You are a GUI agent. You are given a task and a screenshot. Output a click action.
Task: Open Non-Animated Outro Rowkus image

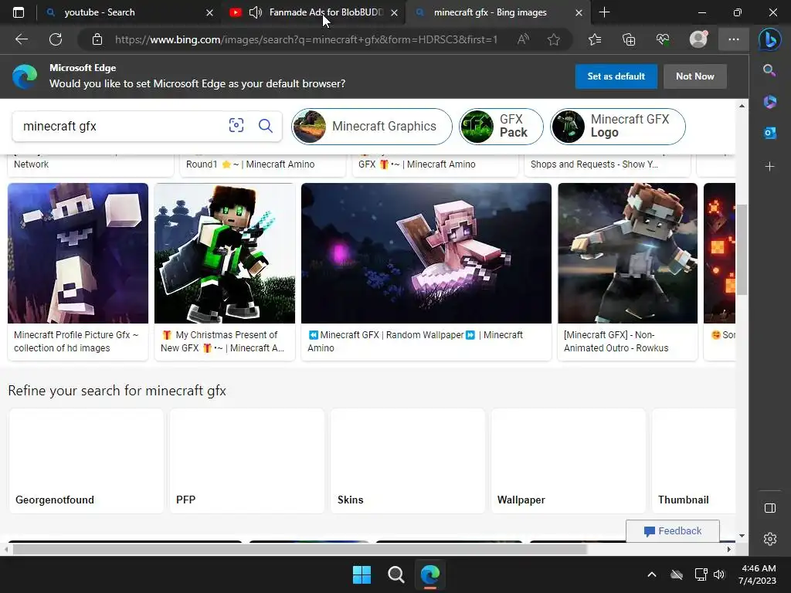click(x=627, y=253)
